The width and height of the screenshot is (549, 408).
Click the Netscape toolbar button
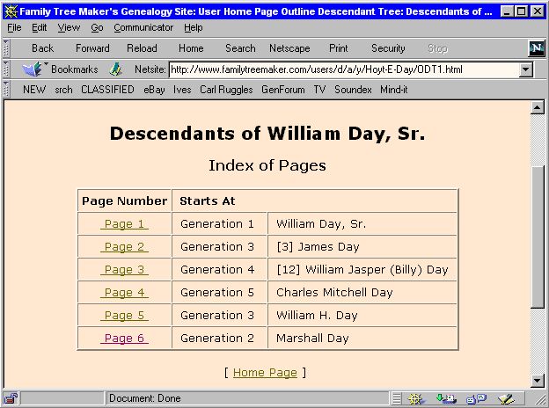289,48
